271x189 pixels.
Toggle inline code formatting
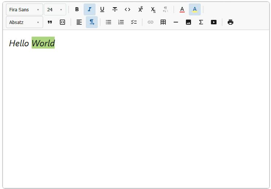click(x=128, y=9)
